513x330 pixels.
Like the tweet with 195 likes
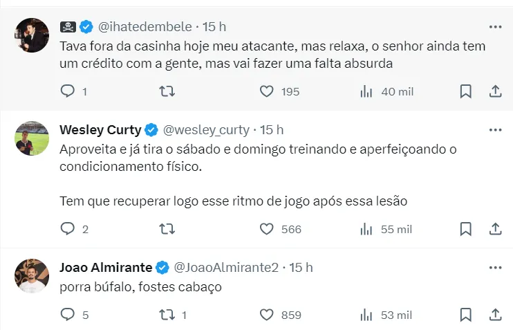tap(267, 91)
